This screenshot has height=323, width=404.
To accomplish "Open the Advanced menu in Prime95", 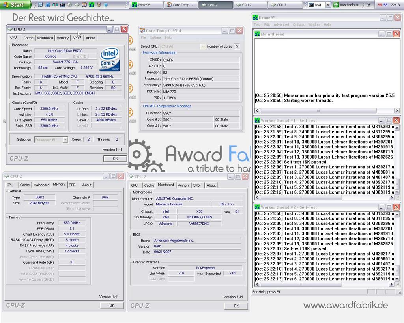I will click(x=281, y=24).
